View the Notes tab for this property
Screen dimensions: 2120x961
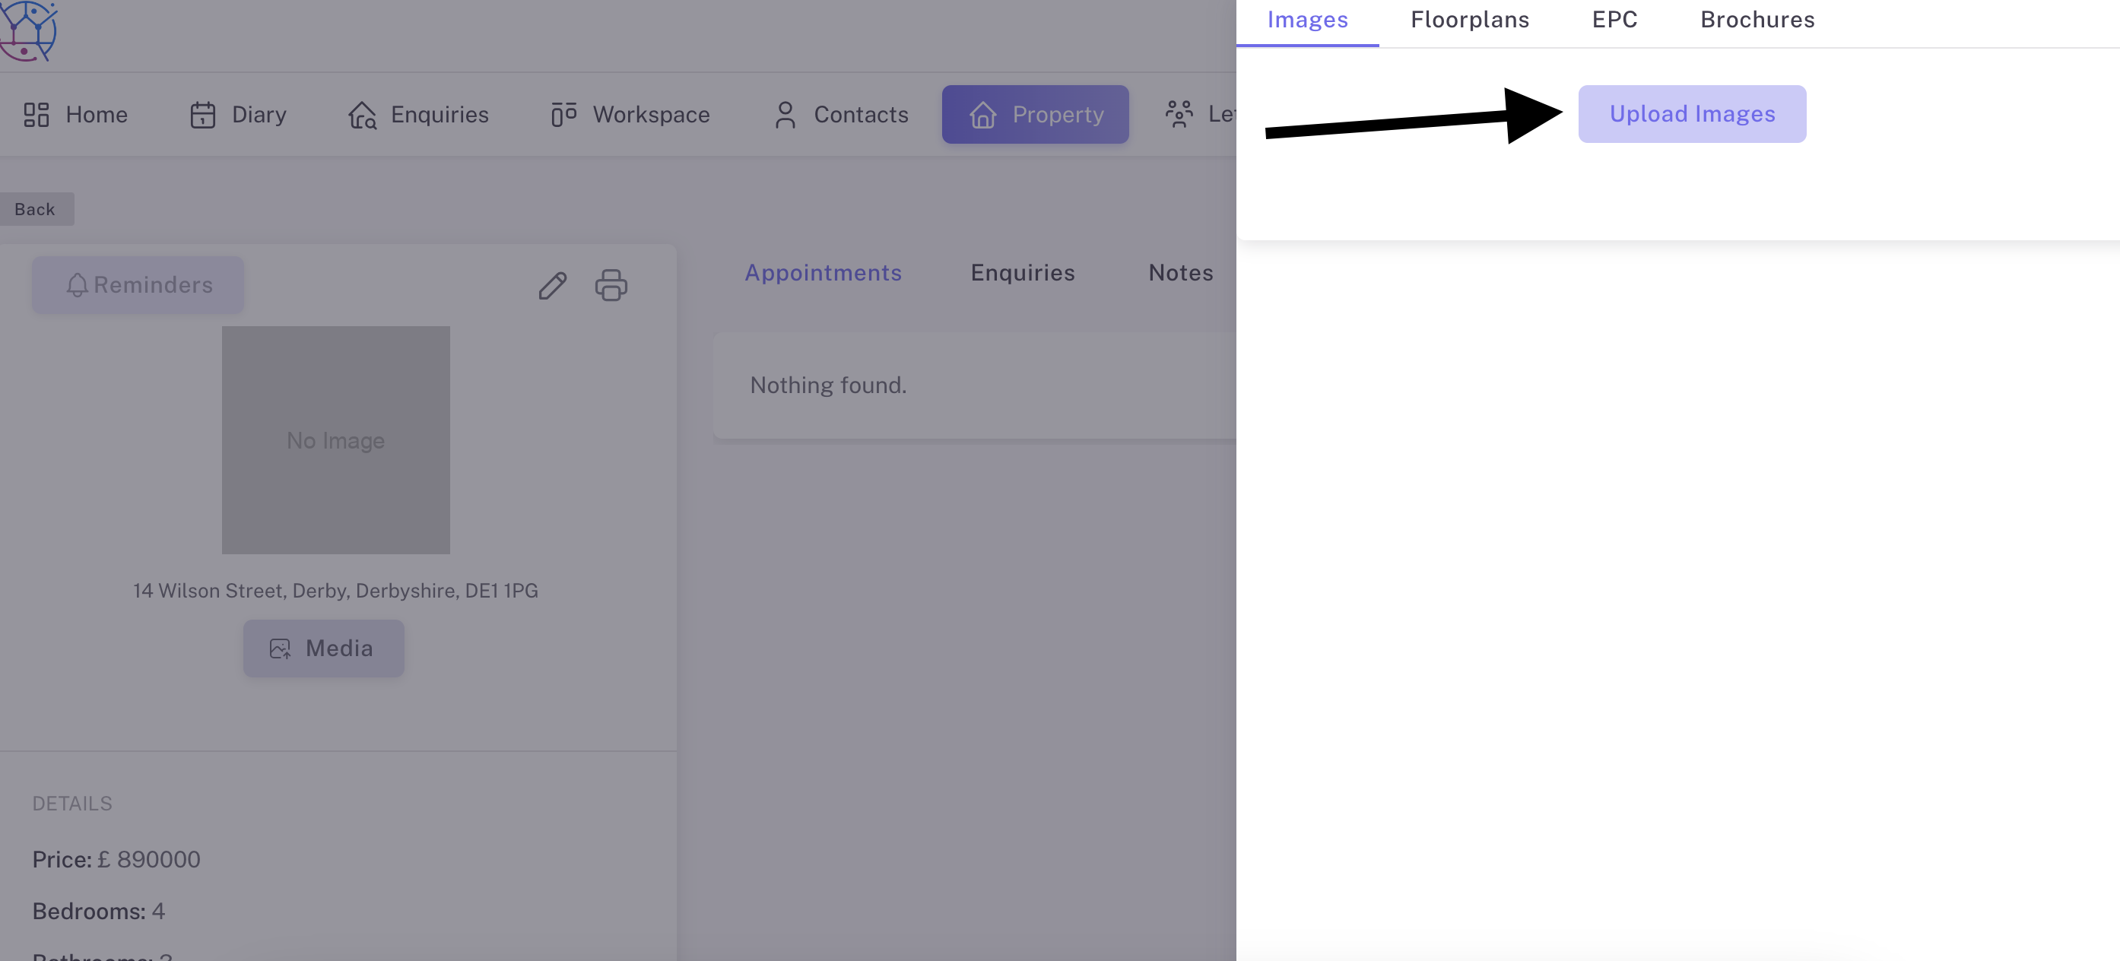click(x=1180, y=272)
